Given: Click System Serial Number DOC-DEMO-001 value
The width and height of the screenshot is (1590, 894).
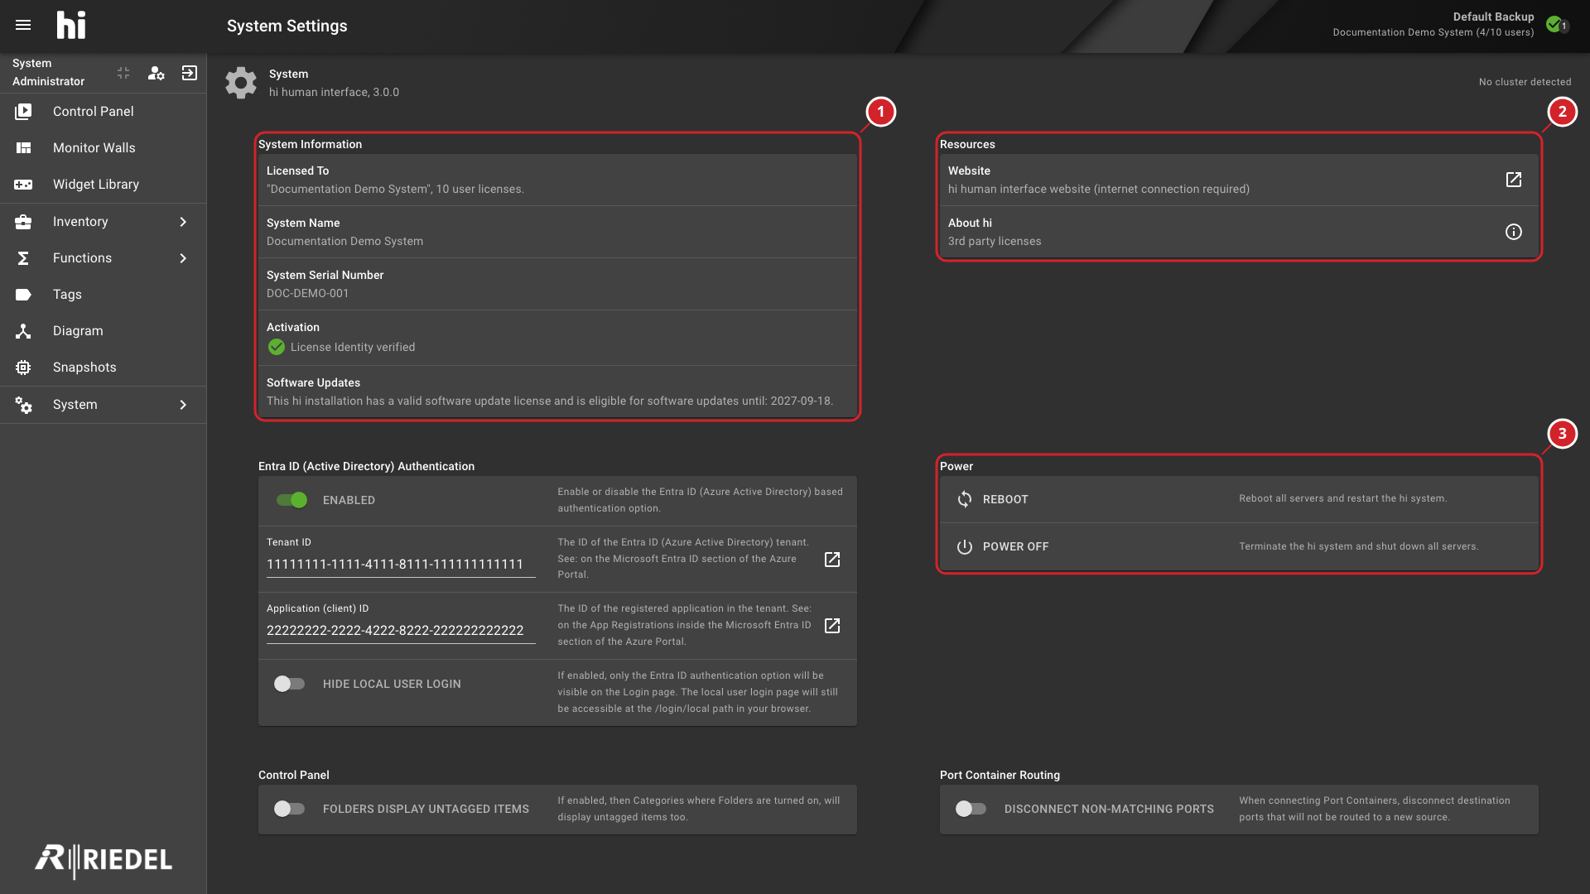Looking at the screenshot, I should [x=307, y=293].
